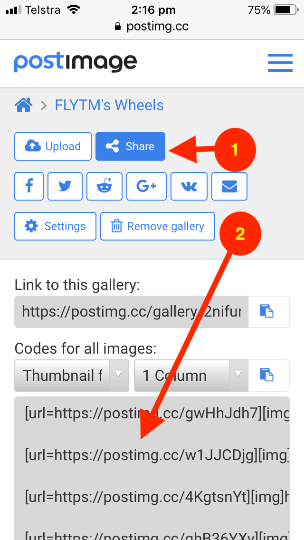The width and height of the screenshot is (304, 540).
Task: Click the Upload button
Action: coord(53,146)
